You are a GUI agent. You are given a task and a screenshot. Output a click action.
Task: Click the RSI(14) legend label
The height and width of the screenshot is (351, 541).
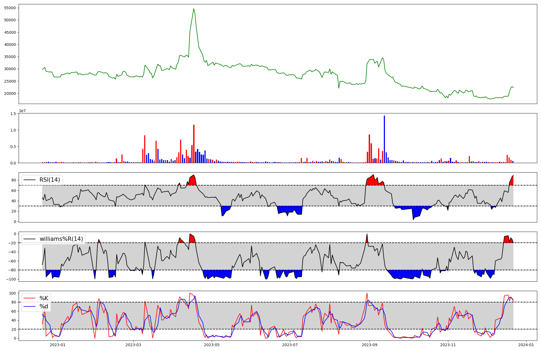point(50,180)
